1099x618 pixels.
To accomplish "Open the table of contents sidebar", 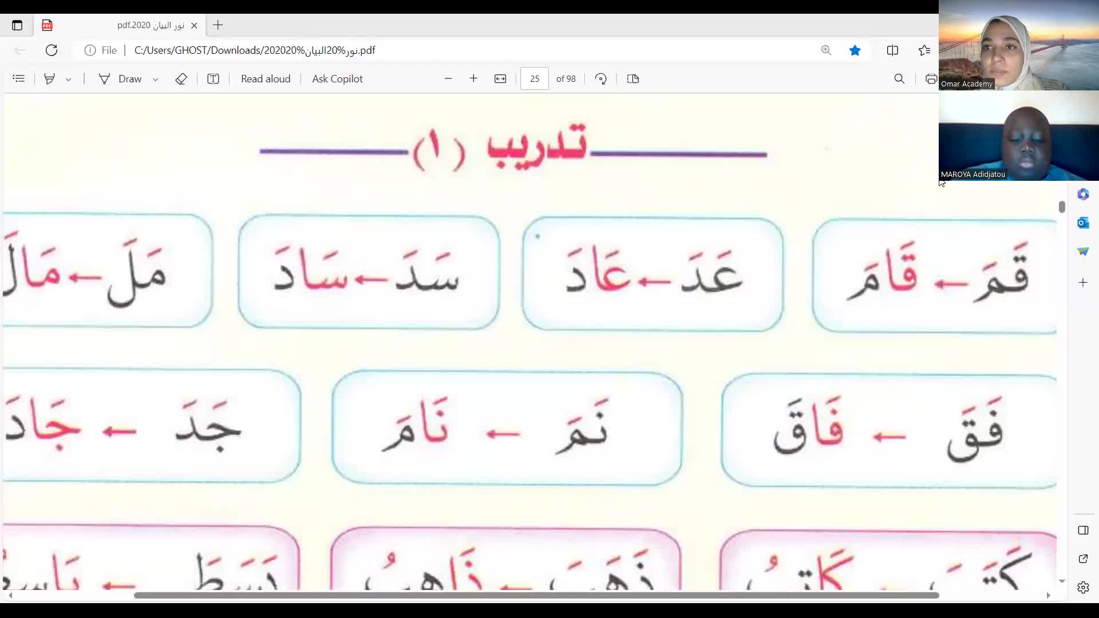I will point(18,79).
